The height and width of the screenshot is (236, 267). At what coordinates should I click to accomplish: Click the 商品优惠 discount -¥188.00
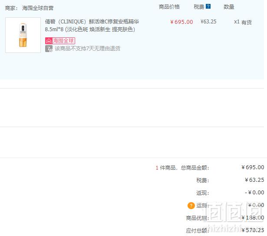(251, 218)
